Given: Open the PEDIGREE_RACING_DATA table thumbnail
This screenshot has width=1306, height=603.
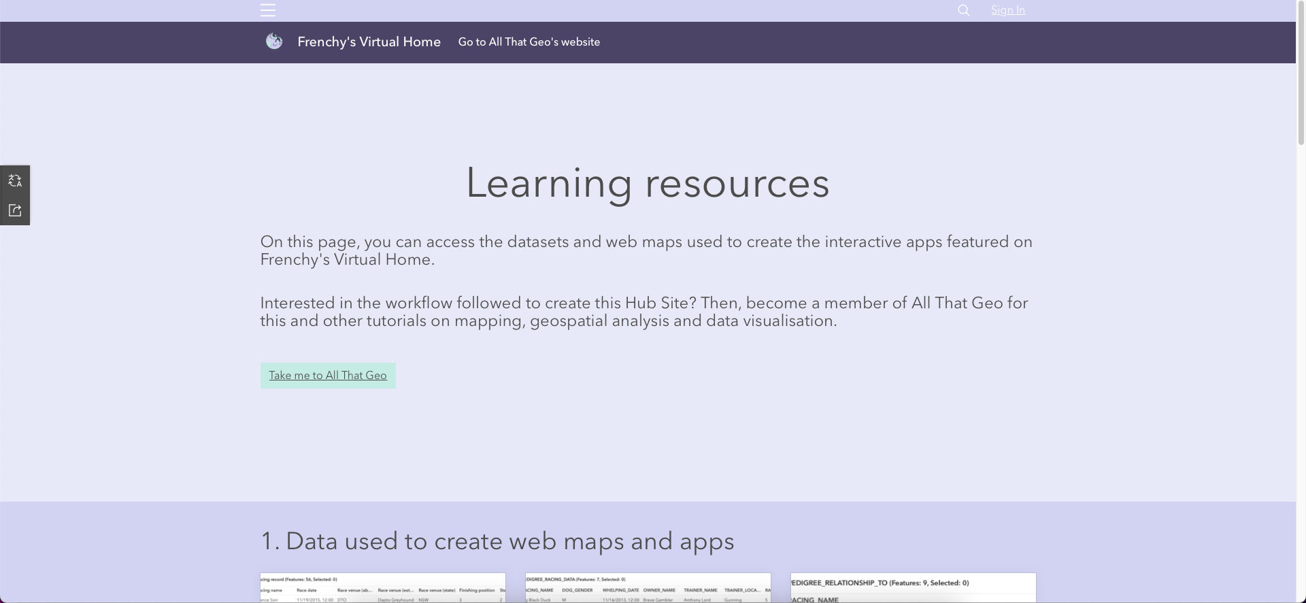Looking at the screenshot, I should point(648,588).
